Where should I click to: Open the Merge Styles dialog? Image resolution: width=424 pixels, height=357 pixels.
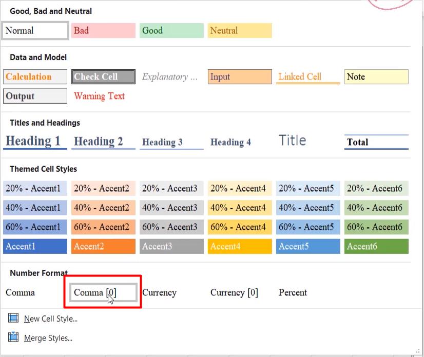(x=48, y=338)
